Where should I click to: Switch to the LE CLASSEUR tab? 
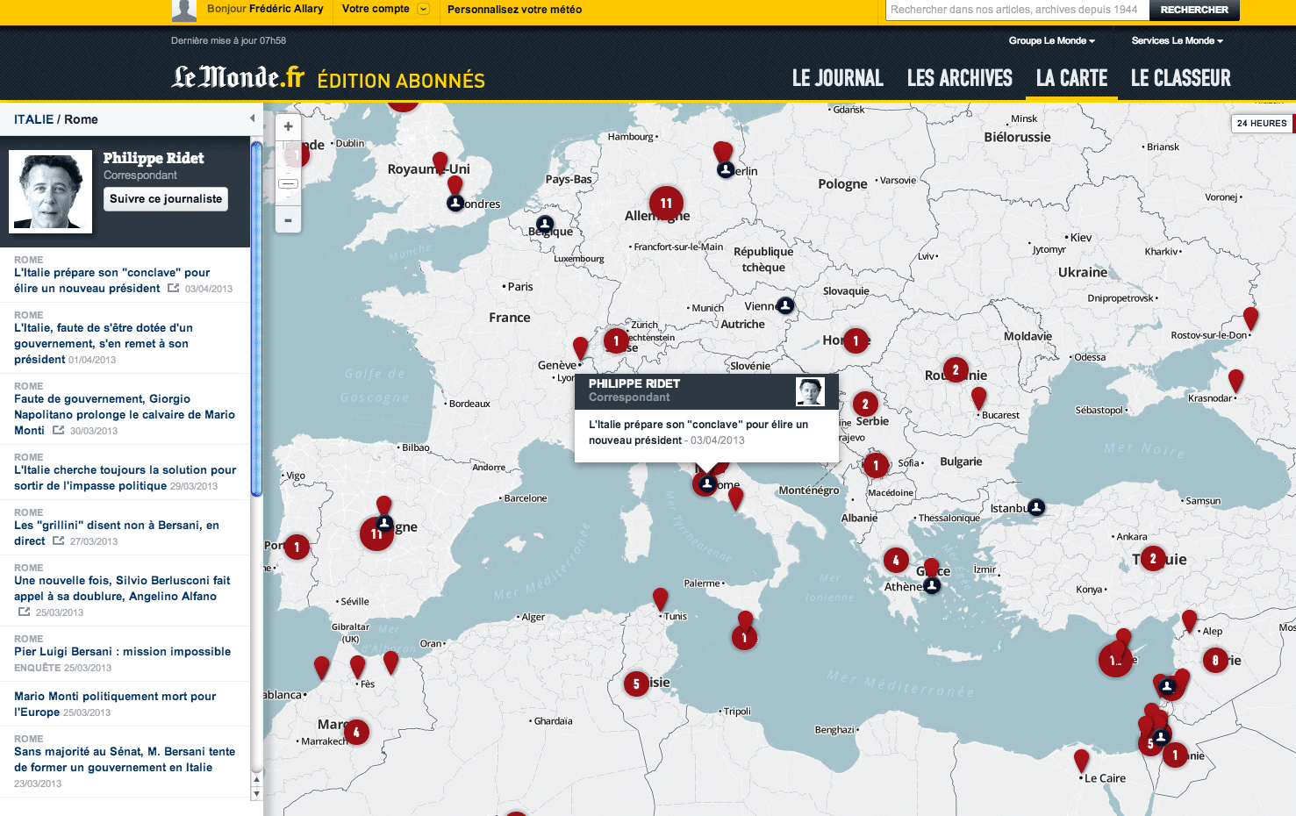point(1180,78)
